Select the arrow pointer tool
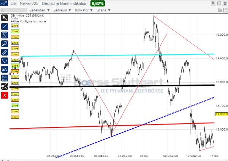 tap(5, 18)
